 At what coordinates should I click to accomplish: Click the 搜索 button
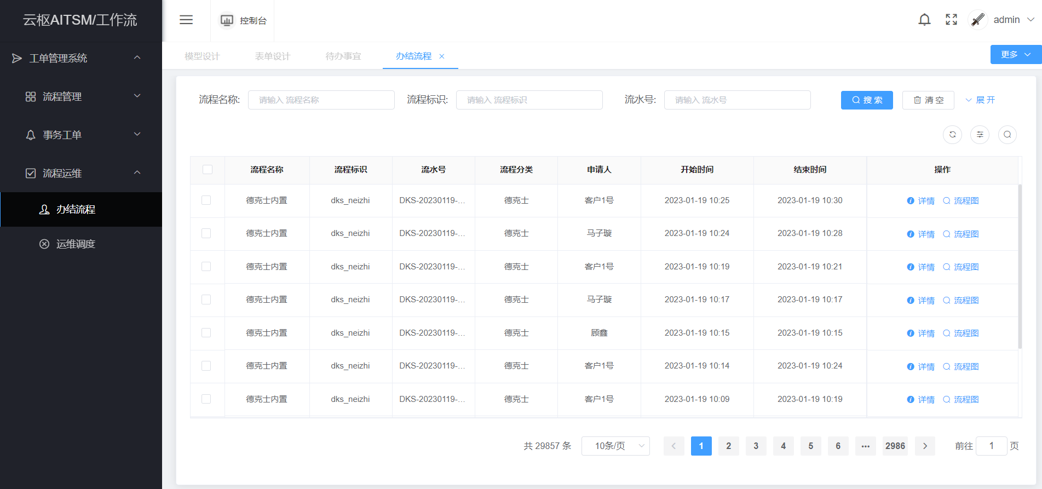(x=867, y=100)
